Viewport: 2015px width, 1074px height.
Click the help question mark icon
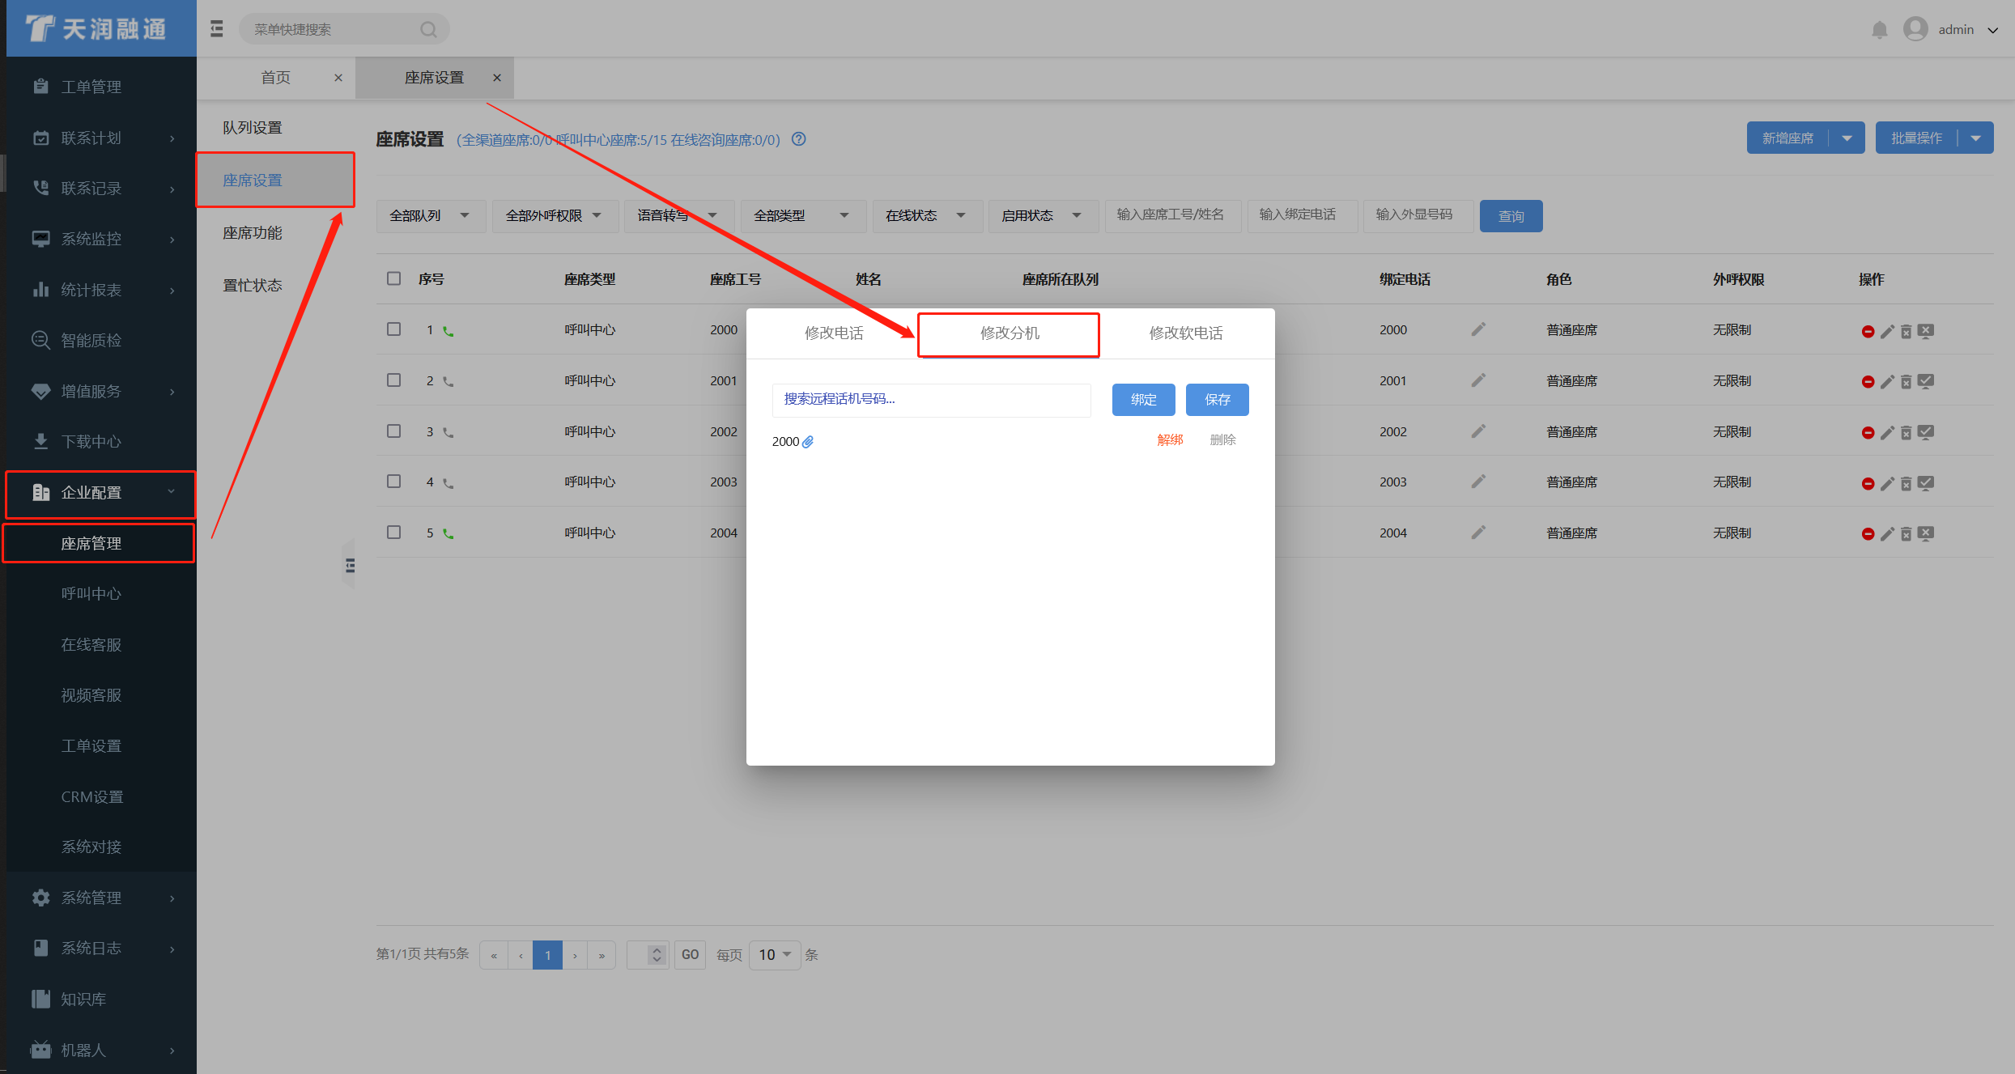pos(799,139)
